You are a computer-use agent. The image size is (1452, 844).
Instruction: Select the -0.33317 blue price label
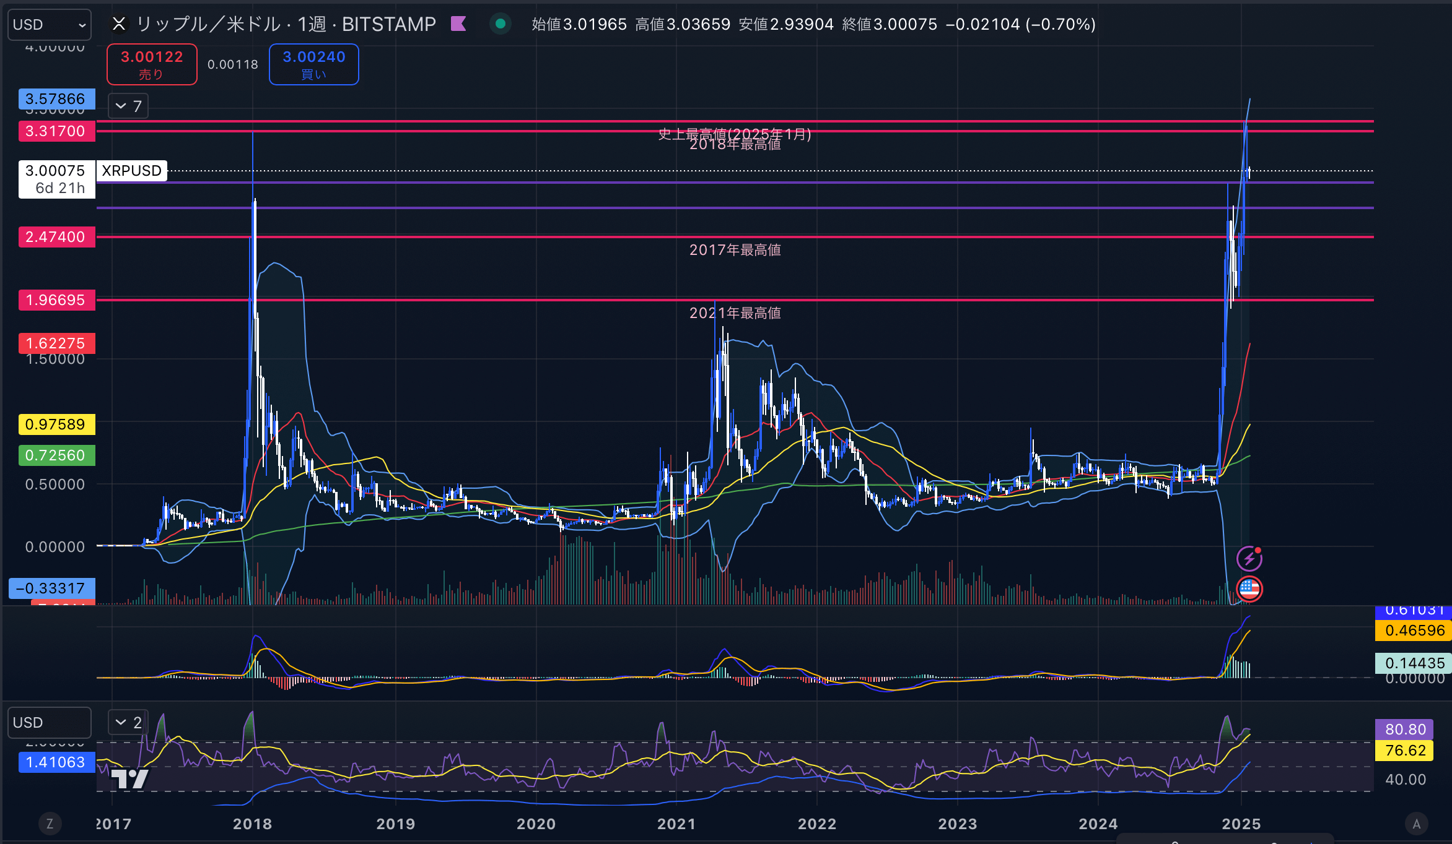point(52,588)
